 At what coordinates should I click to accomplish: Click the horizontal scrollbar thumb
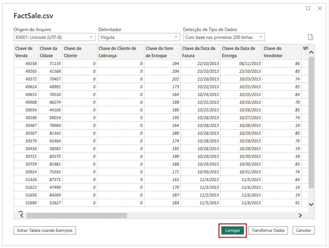[x=77, y=215]
